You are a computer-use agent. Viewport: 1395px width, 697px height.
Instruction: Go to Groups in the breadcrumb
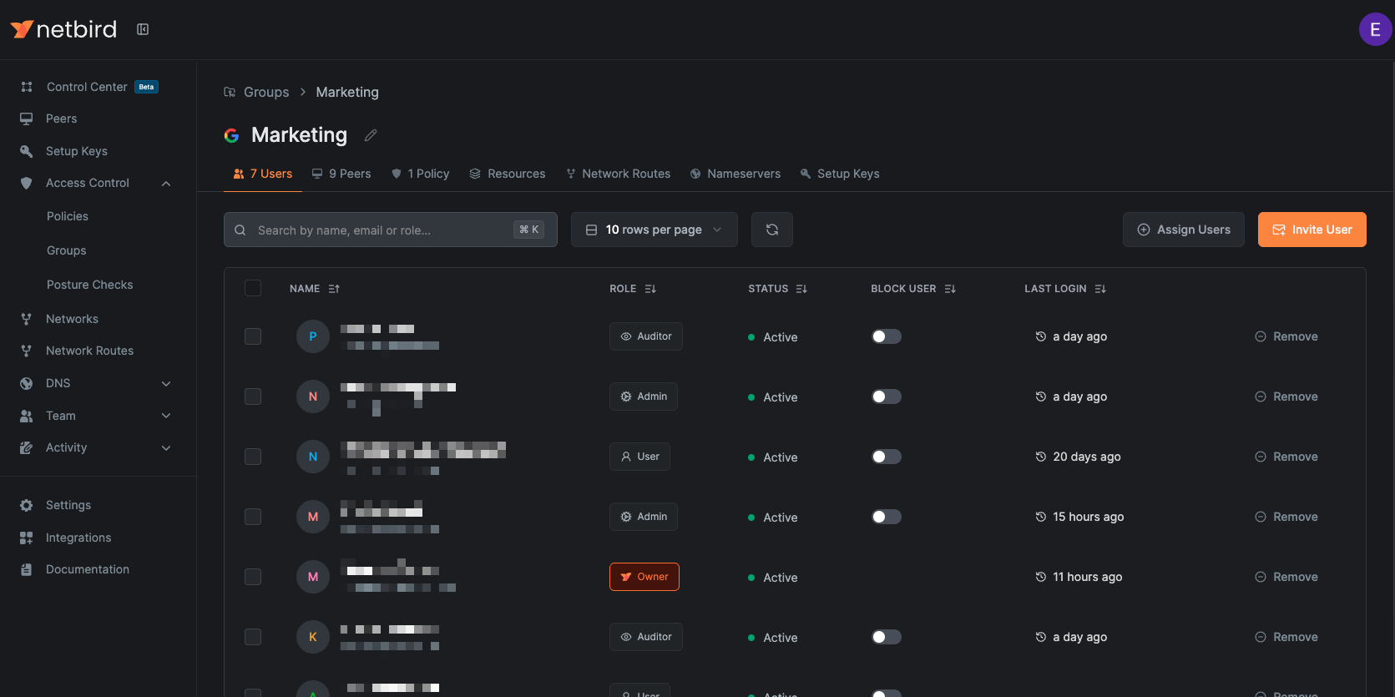tap(265, 92)
